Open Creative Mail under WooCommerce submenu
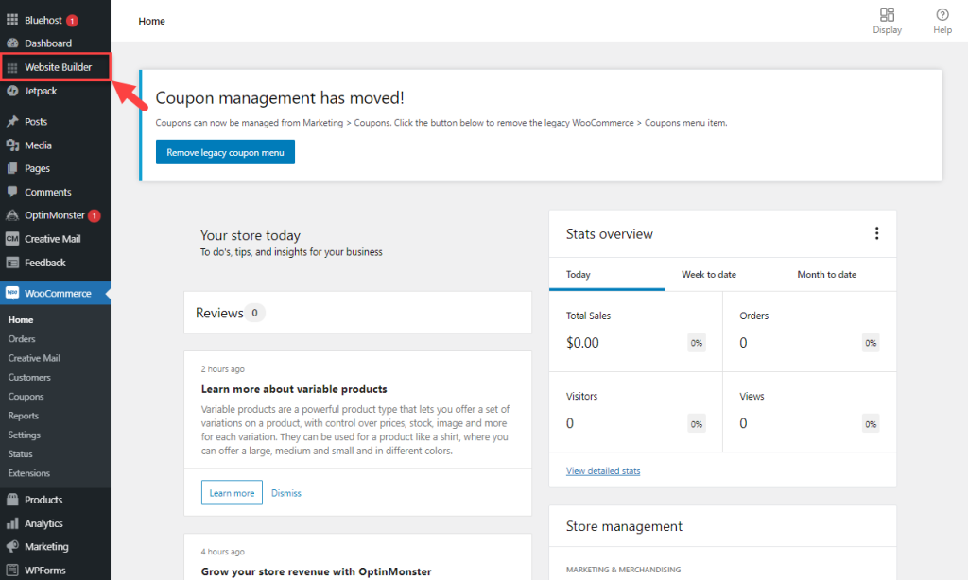 point(34,358)
